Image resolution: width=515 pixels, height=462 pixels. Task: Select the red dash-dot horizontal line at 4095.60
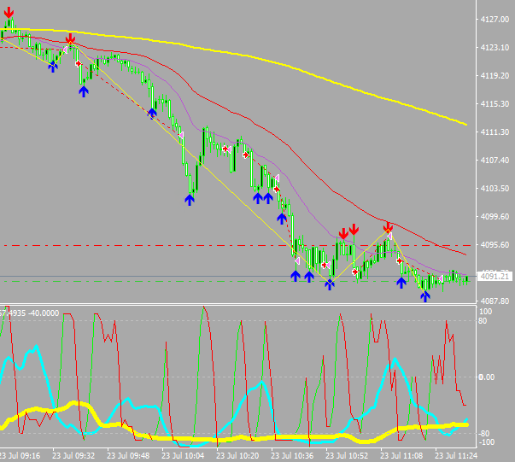coord(237,245)
